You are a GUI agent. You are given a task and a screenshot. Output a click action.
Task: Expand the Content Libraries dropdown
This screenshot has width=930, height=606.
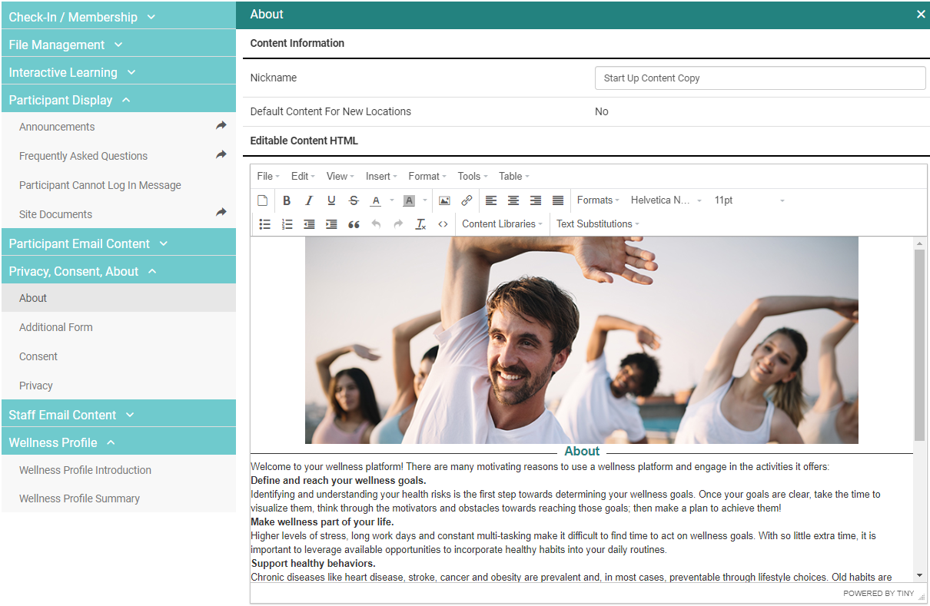click(x=502, y=224)
